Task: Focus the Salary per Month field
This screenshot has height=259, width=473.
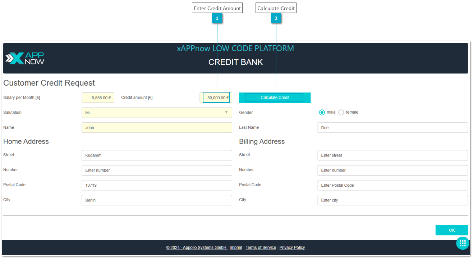Action: 98,97
